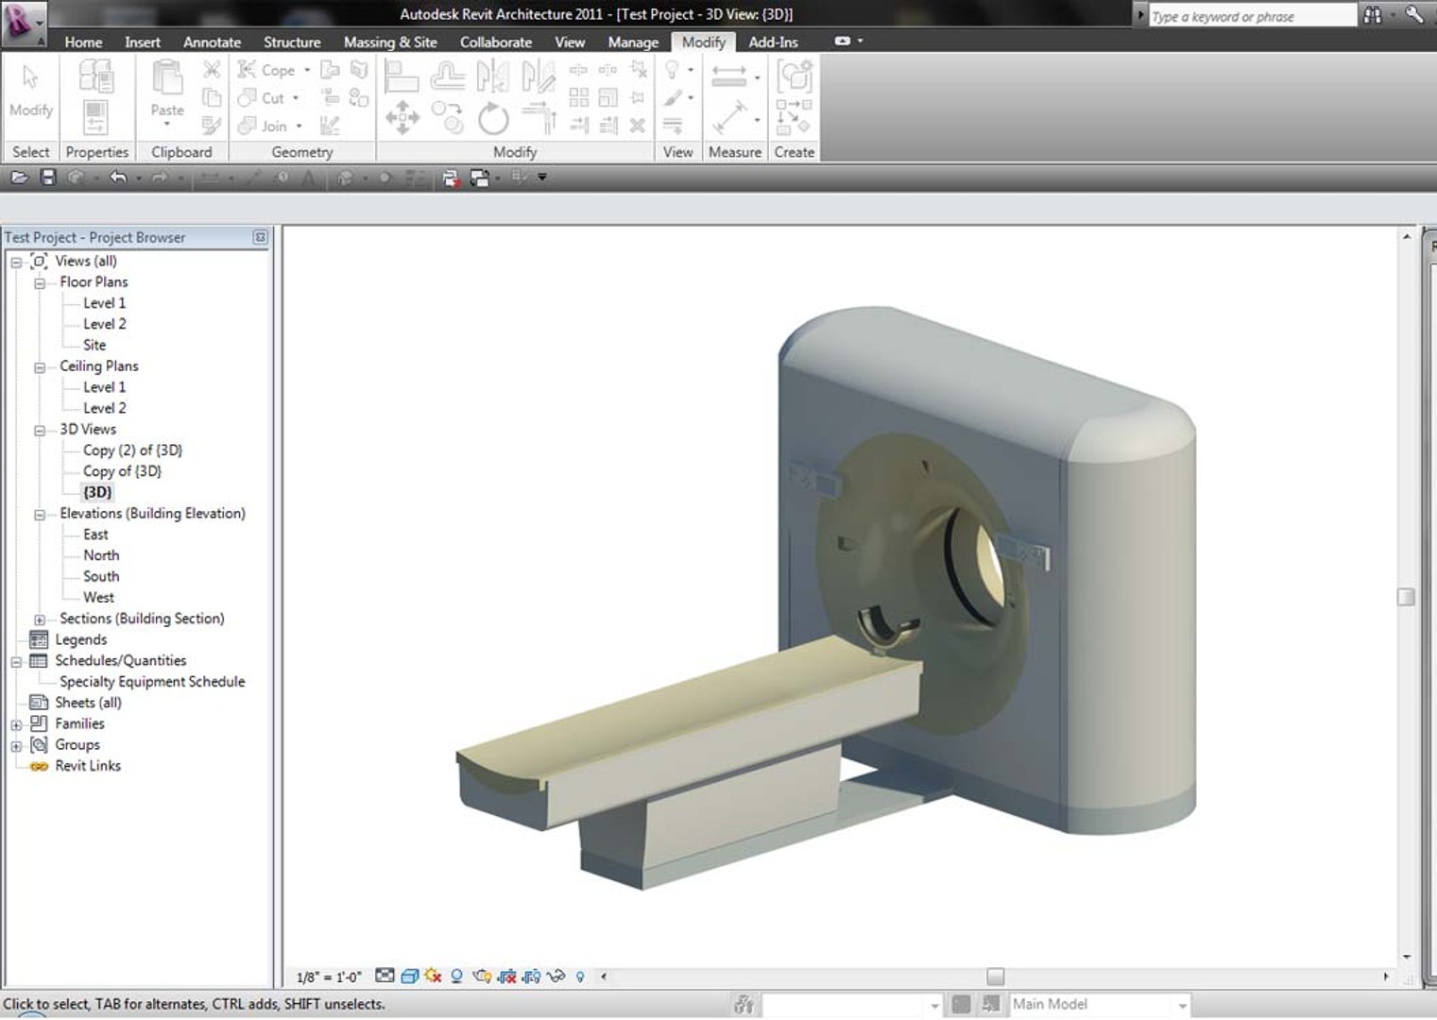
Task: Click the 1/8" = 1'-0" view scale
Action: tap(329, 977)
